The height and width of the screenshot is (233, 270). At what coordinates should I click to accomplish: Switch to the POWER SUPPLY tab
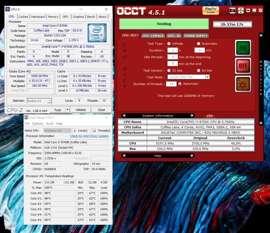pyautogui.click(x=196, y=36)
